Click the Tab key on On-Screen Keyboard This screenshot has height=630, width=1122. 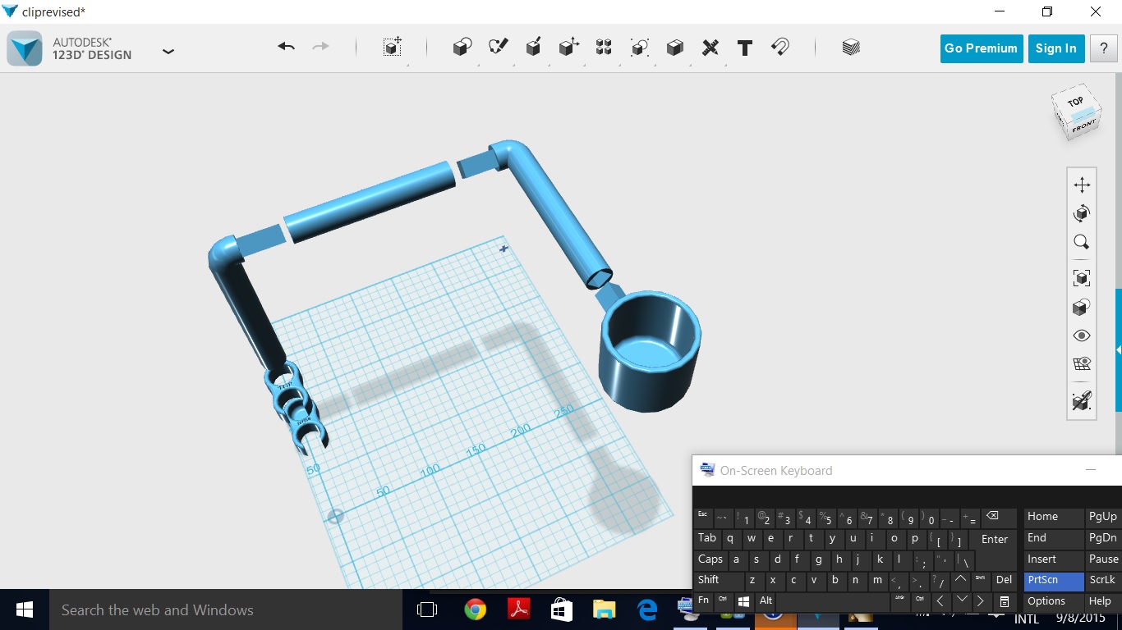click(x=706, y=540)
